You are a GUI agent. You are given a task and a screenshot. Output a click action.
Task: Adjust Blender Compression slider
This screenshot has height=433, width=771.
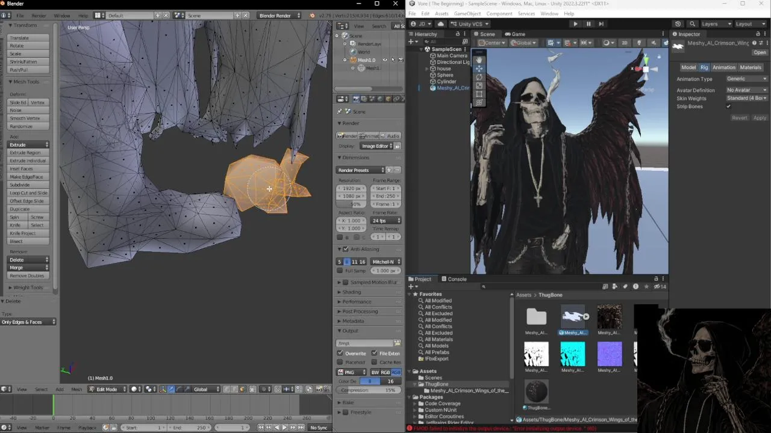[369, 390]
